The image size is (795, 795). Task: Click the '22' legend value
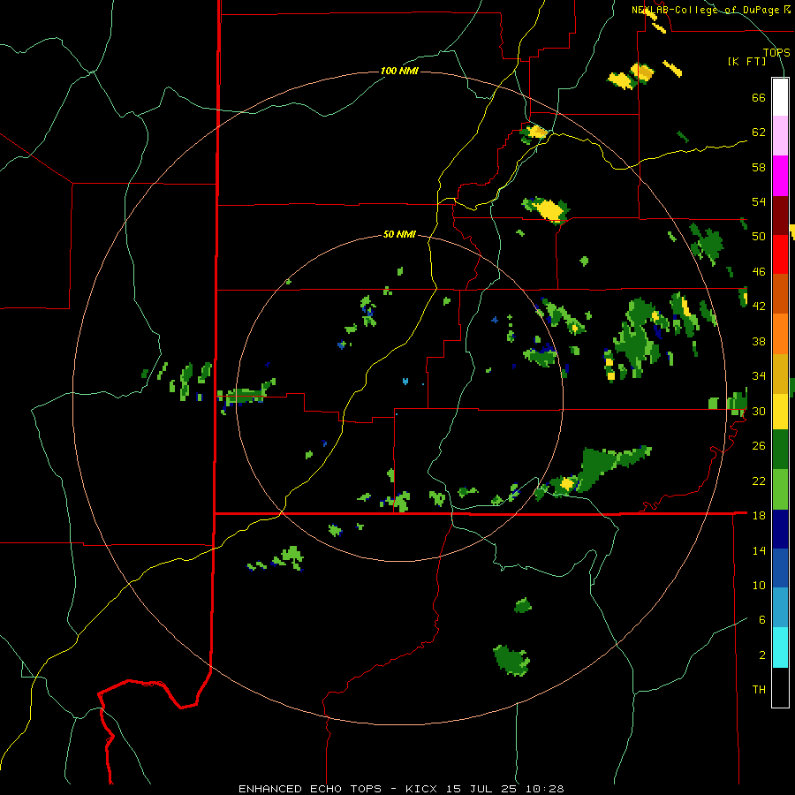pos(759,481)
